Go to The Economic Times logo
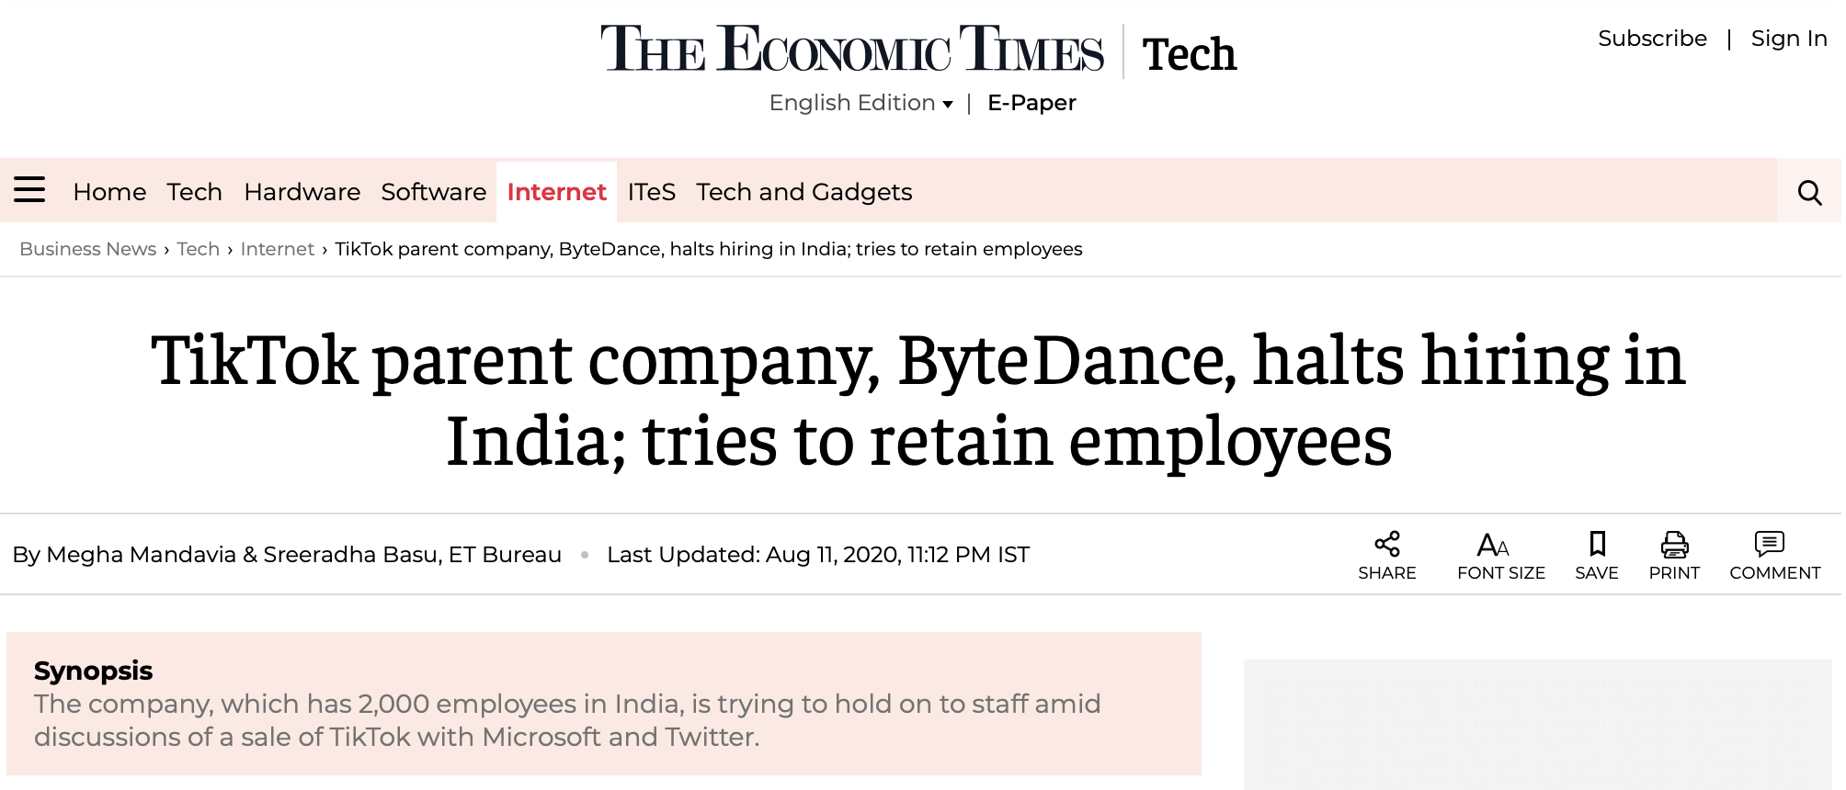 (x=851, y=51)
